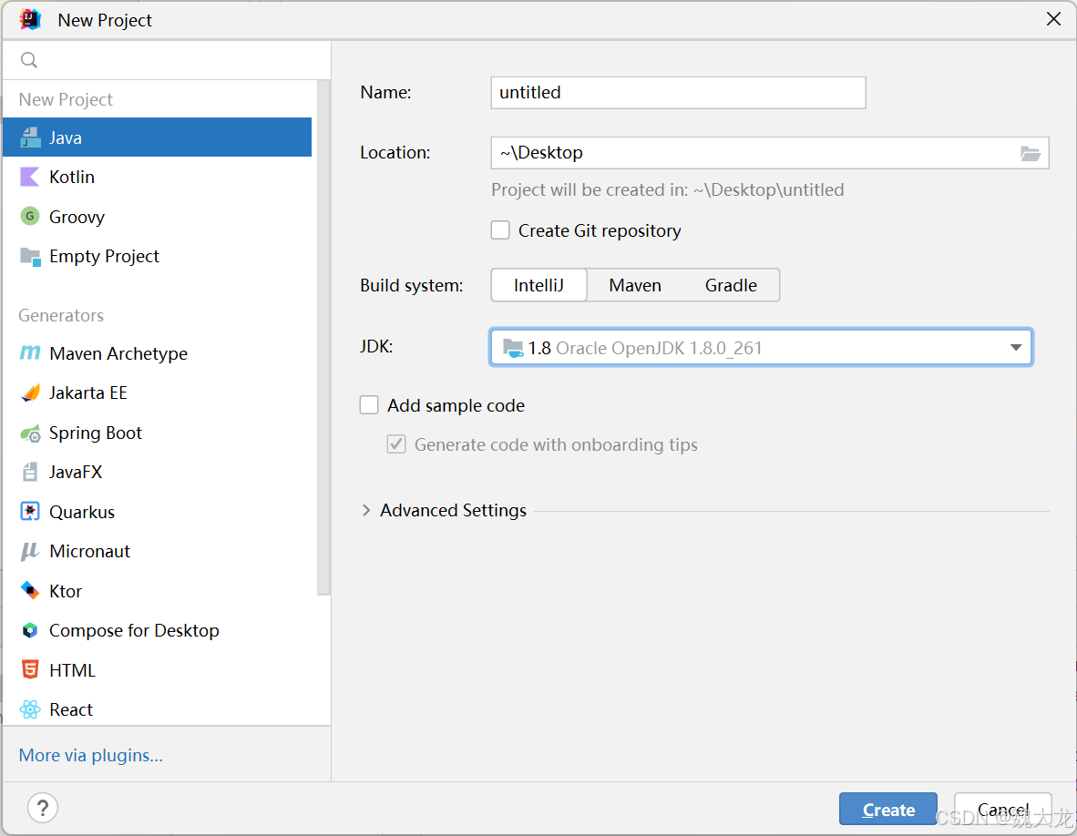Image resolution: width=1077 pixels, height=836 pixels.
Task: Click the Spring Boot icon
Action: [30, 433]
